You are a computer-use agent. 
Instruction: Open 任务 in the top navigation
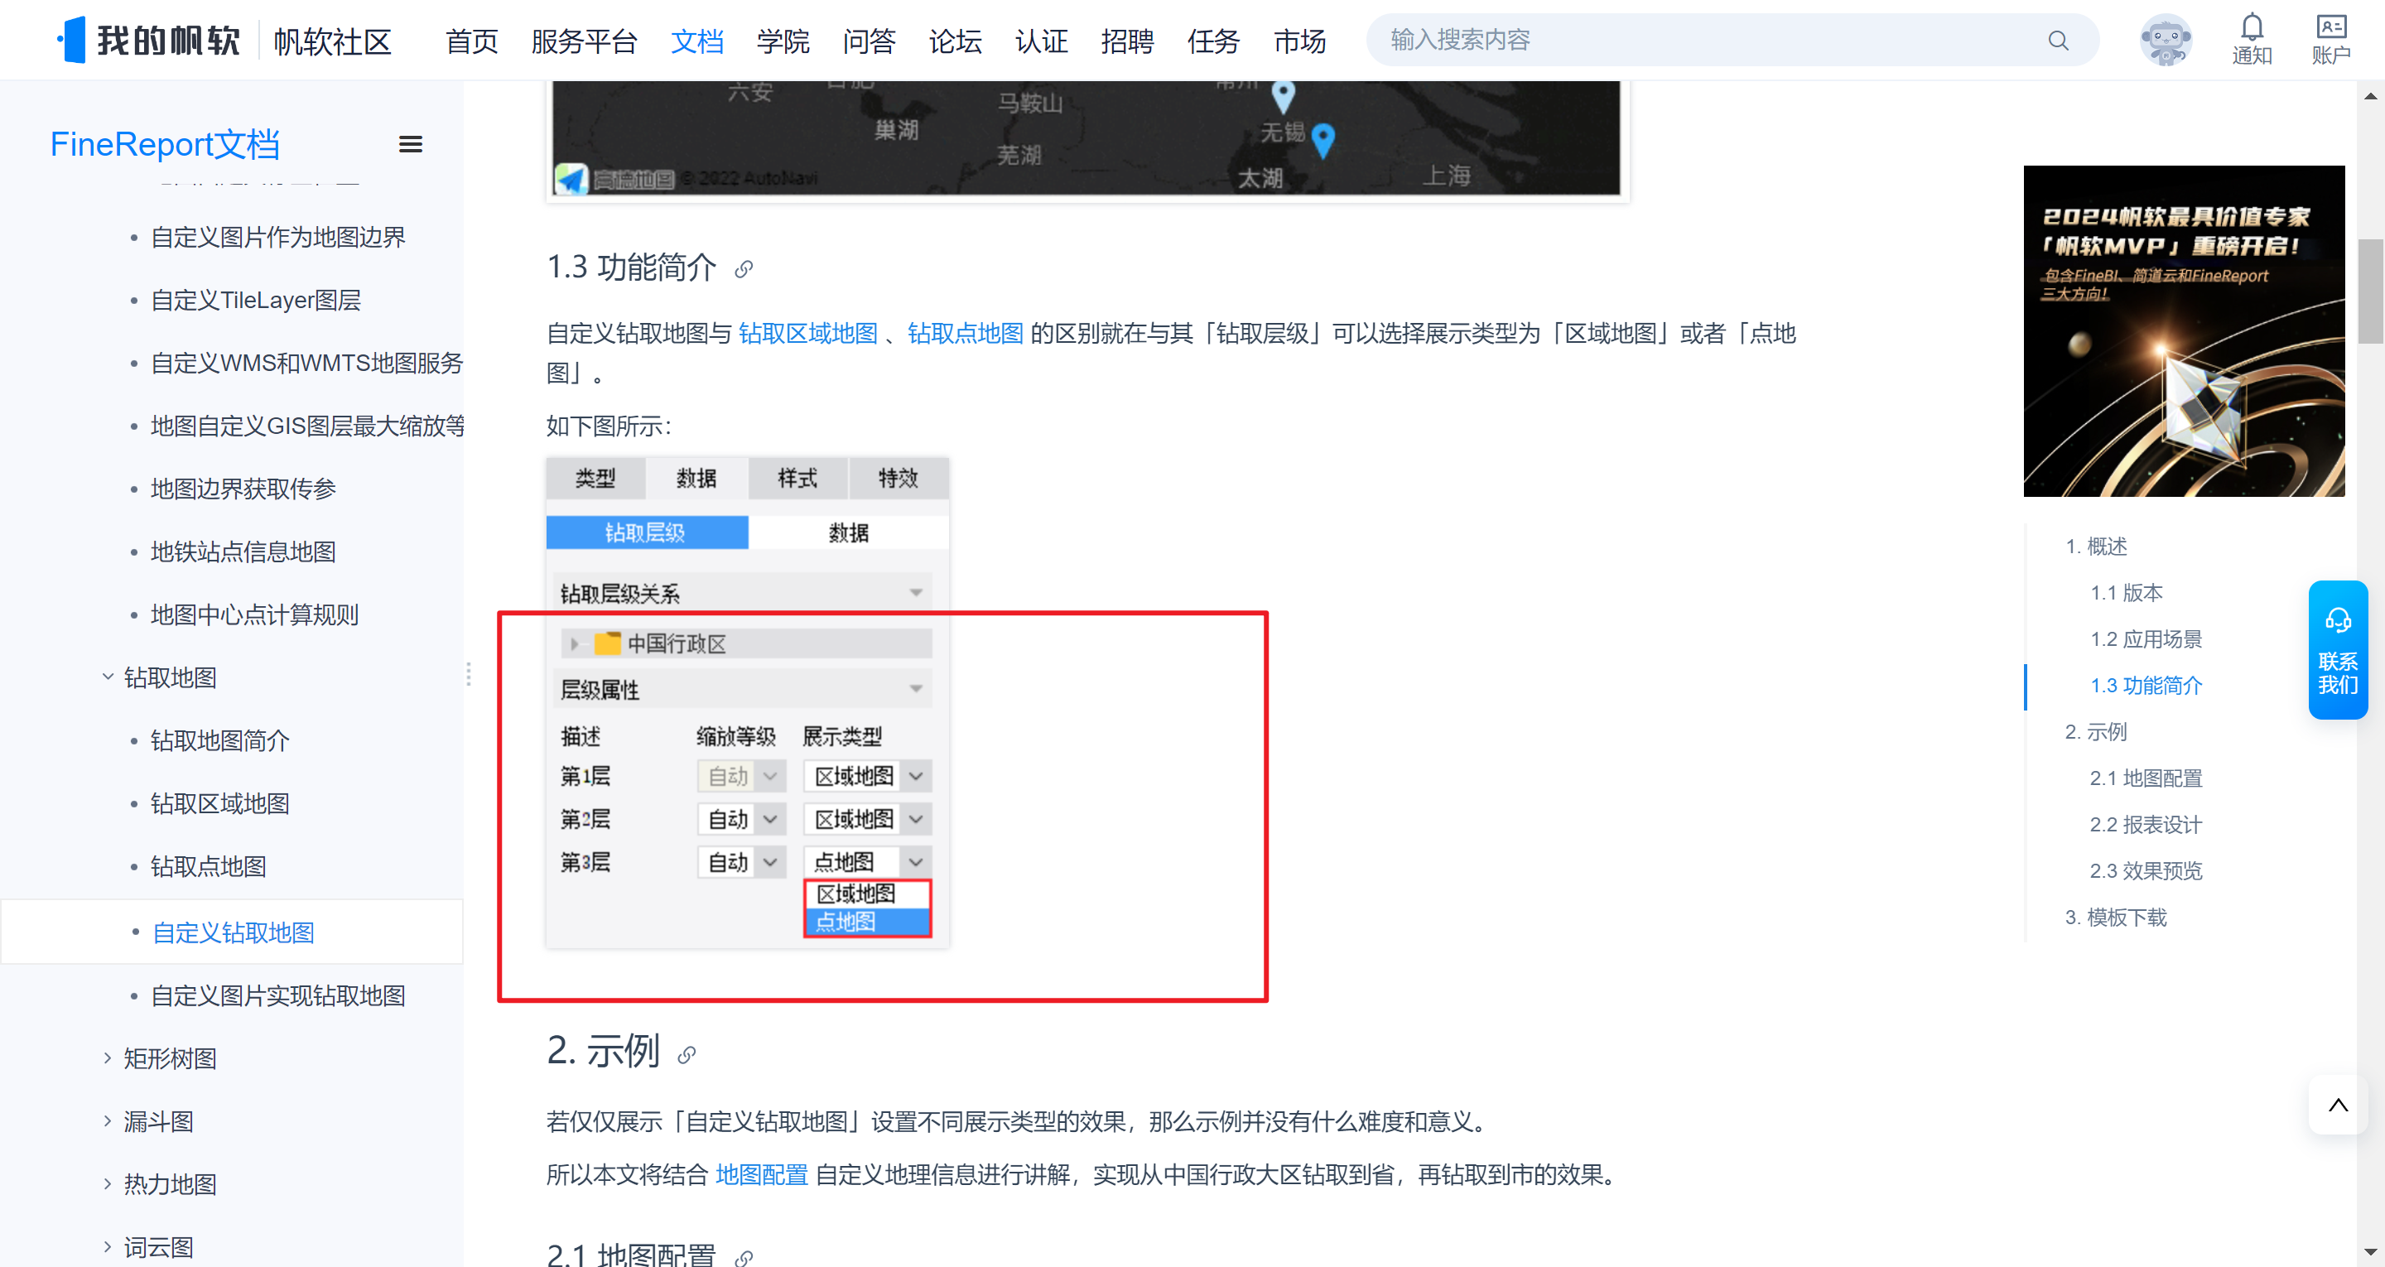(1214, 41)
